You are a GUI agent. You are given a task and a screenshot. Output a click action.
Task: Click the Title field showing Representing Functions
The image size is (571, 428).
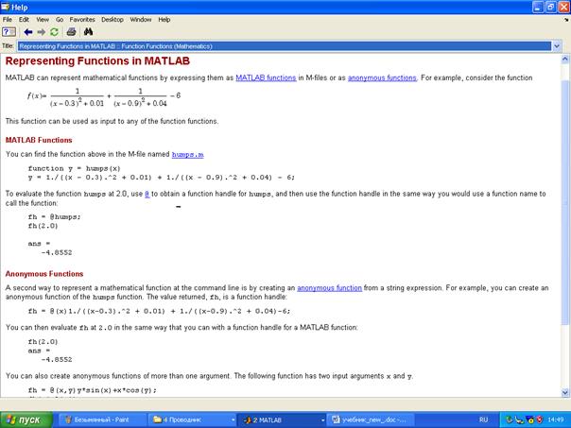[284, 46]
